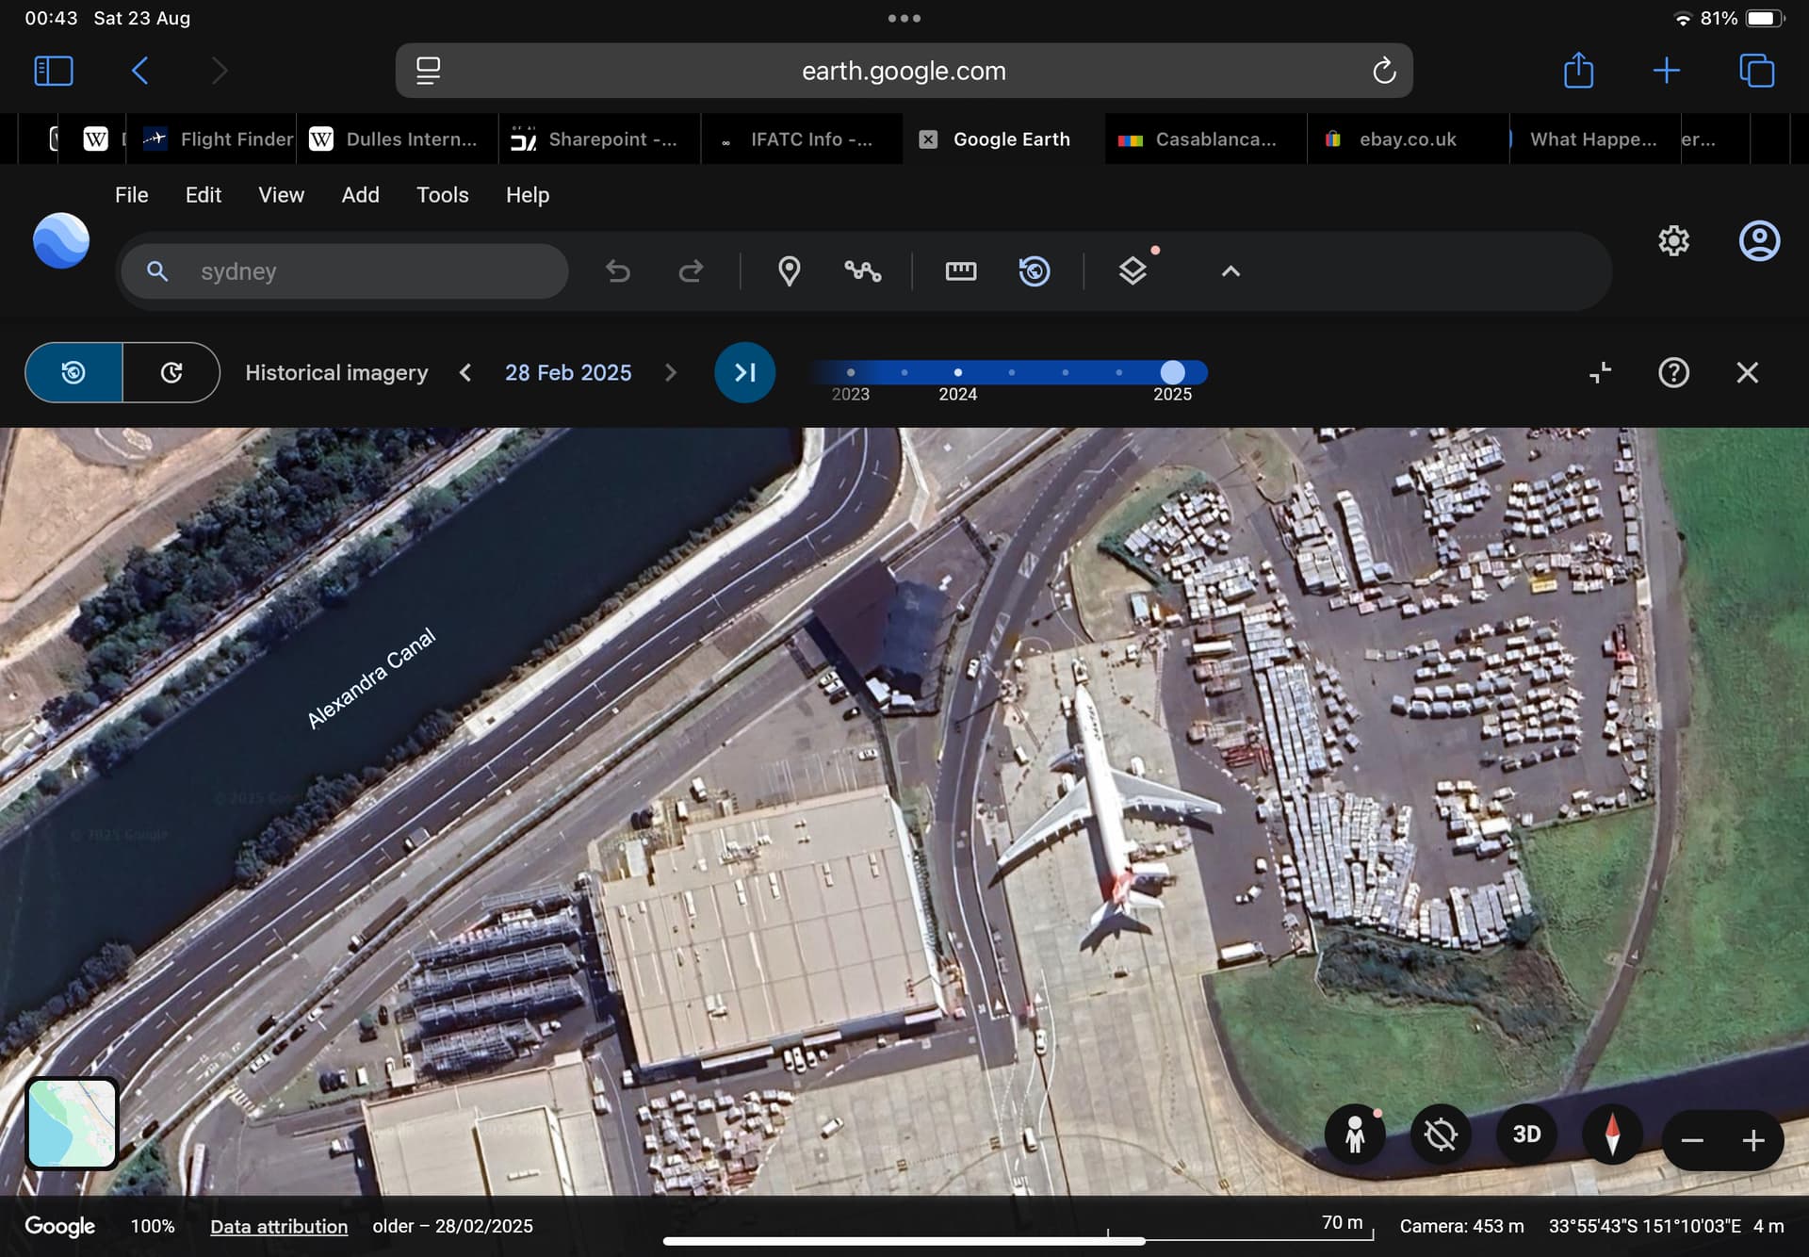Open Google Earth settings gear
The height and width of the screenshot is (1257, 1809).
1673,241
